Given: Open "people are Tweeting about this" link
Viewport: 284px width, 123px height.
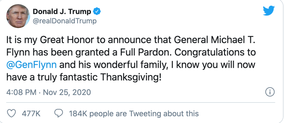Looking at the screenshot, I should tap(144, 114).
